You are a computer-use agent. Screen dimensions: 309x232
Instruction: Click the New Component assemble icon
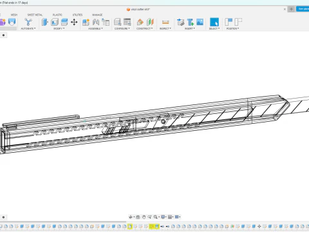pyautogui.click(x=86, y=22)
